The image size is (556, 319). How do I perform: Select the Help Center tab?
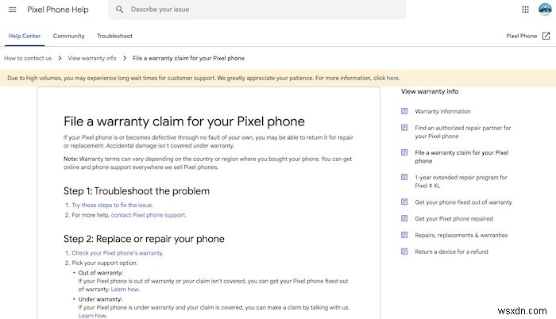coord(24,36)
